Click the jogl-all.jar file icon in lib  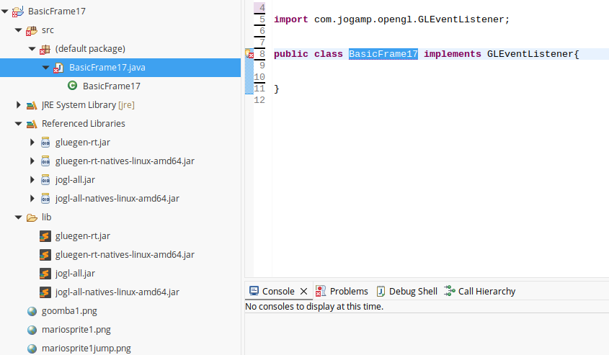(x=45, y=274)
